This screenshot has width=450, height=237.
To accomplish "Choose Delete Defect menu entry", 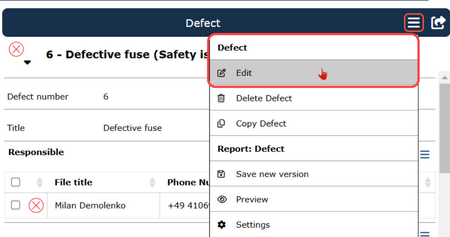I will (x=264, y=98).
